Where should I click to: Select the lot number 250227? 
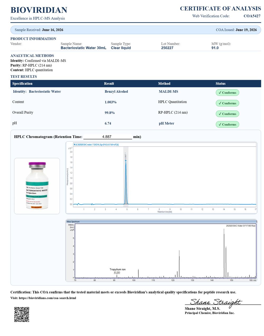(167, 48)
